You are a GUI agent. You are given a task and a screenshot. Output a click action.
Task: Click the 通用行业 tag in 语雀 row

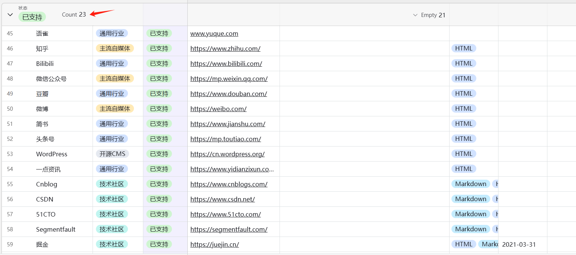[112, 33]
